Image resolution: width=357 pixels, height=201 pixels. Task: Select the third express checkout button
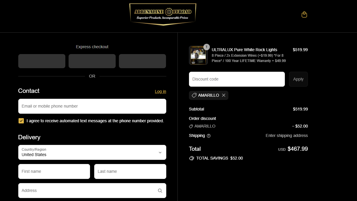(142, 61)
